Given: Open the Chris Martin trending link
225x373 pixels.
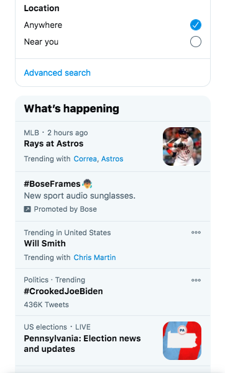Looking at the screenshot, I should tap(94, 258).
